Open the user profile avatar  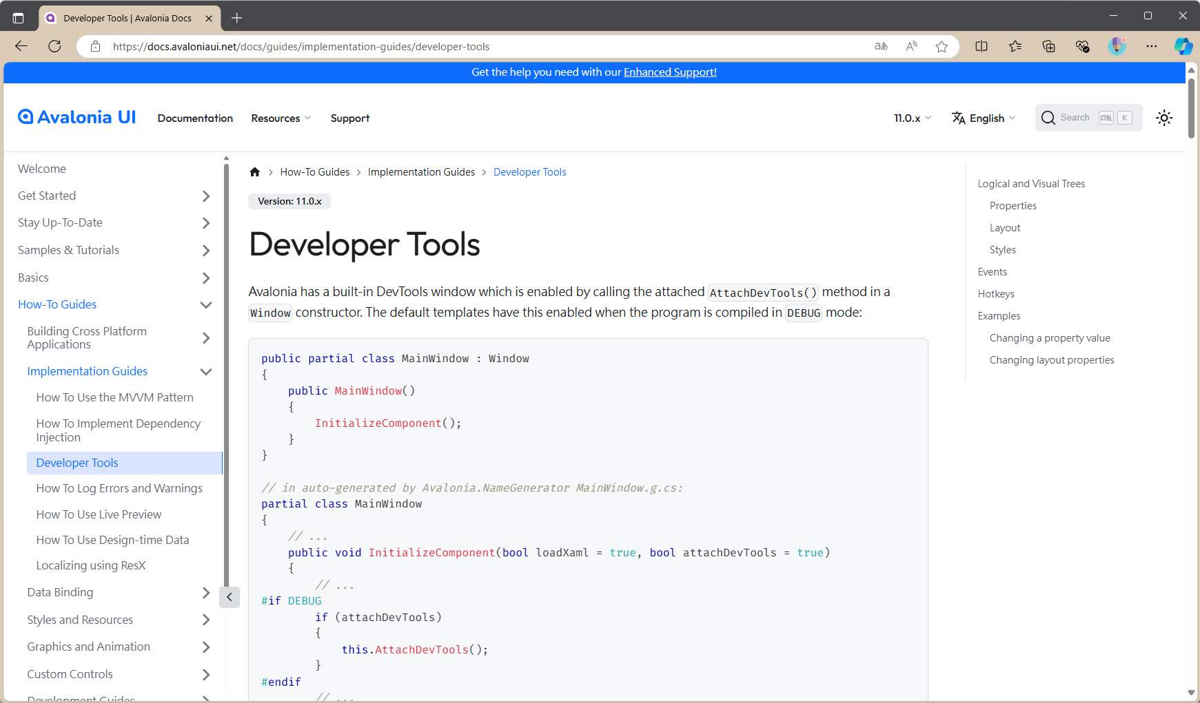click(1117, 46)
